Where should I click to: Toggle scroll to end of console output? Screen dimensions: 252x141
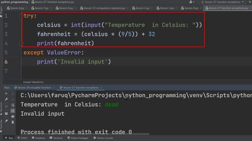tap(13, 110)
